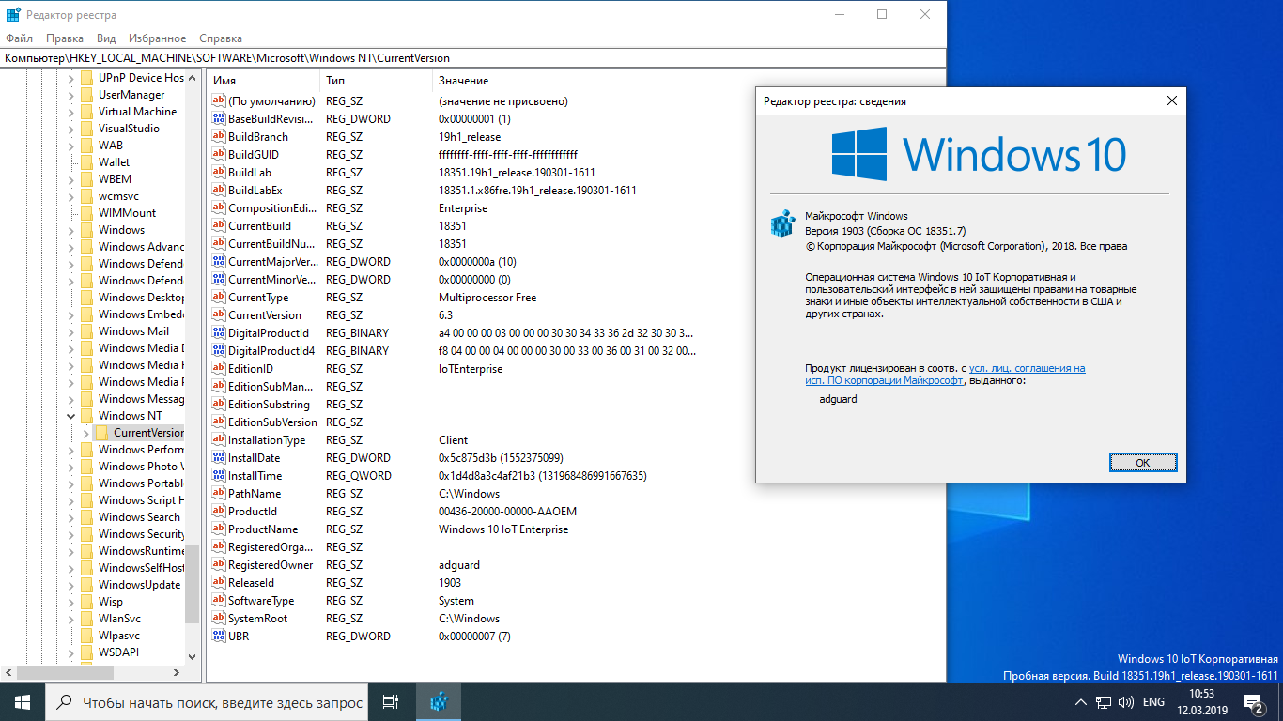Viewport: 1283px width, 721px height.
Task: Click the Значение column header
Action: coord(567,81)
